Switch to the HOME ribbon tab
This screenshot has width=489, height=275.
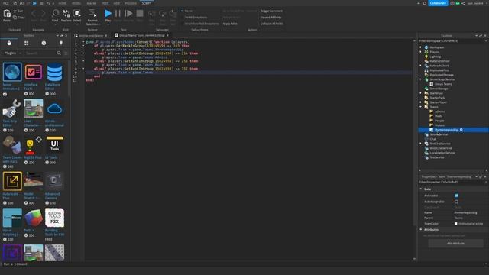pyautogui.click(x=63, y=3)
